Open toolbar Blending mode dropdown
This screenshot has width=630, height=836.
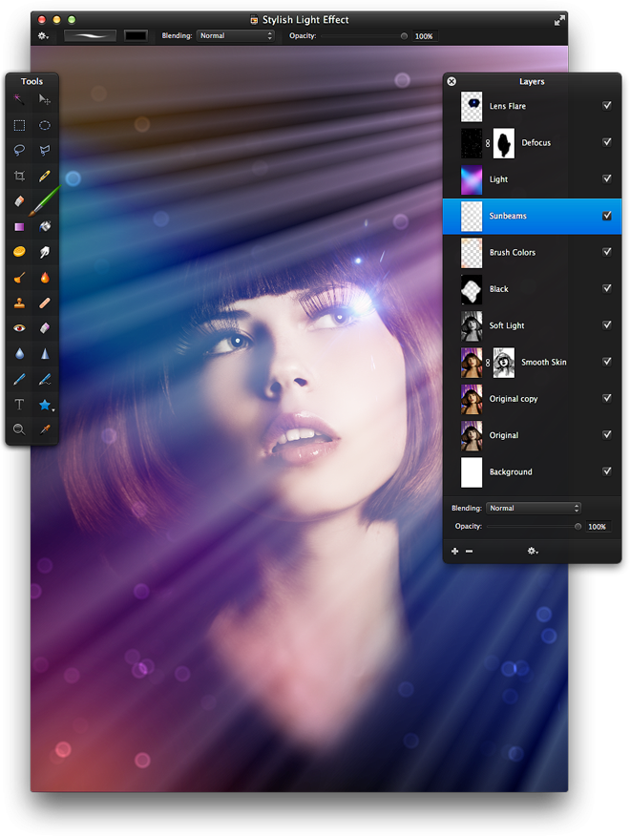[235, 35]
